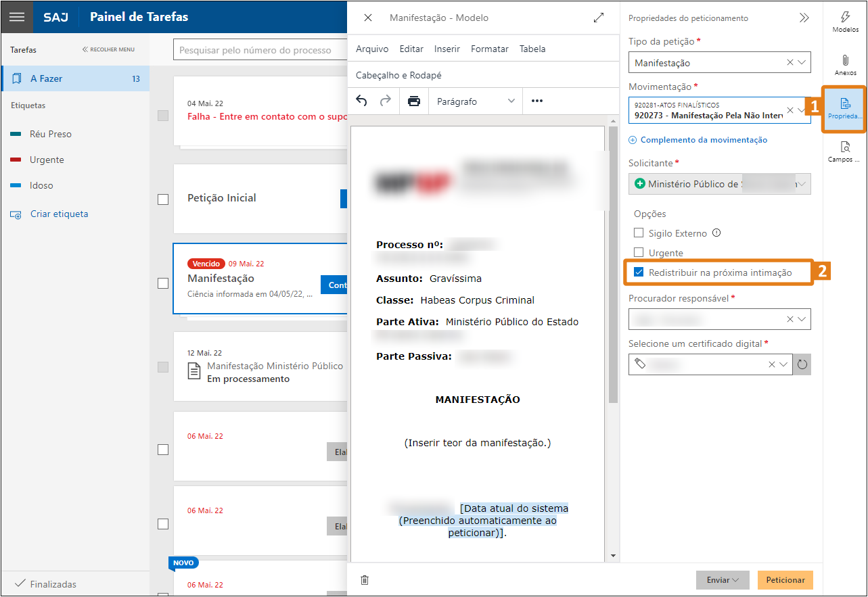
Task: Open the hamburger main menu
Action: [x=17, y=17]
